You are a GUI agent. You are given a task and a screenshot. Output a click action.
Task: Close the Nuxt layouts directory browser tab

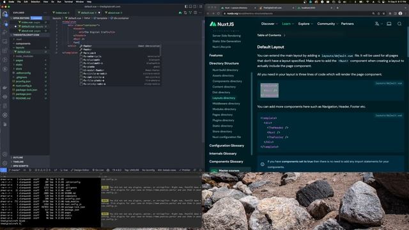[255, 8]
